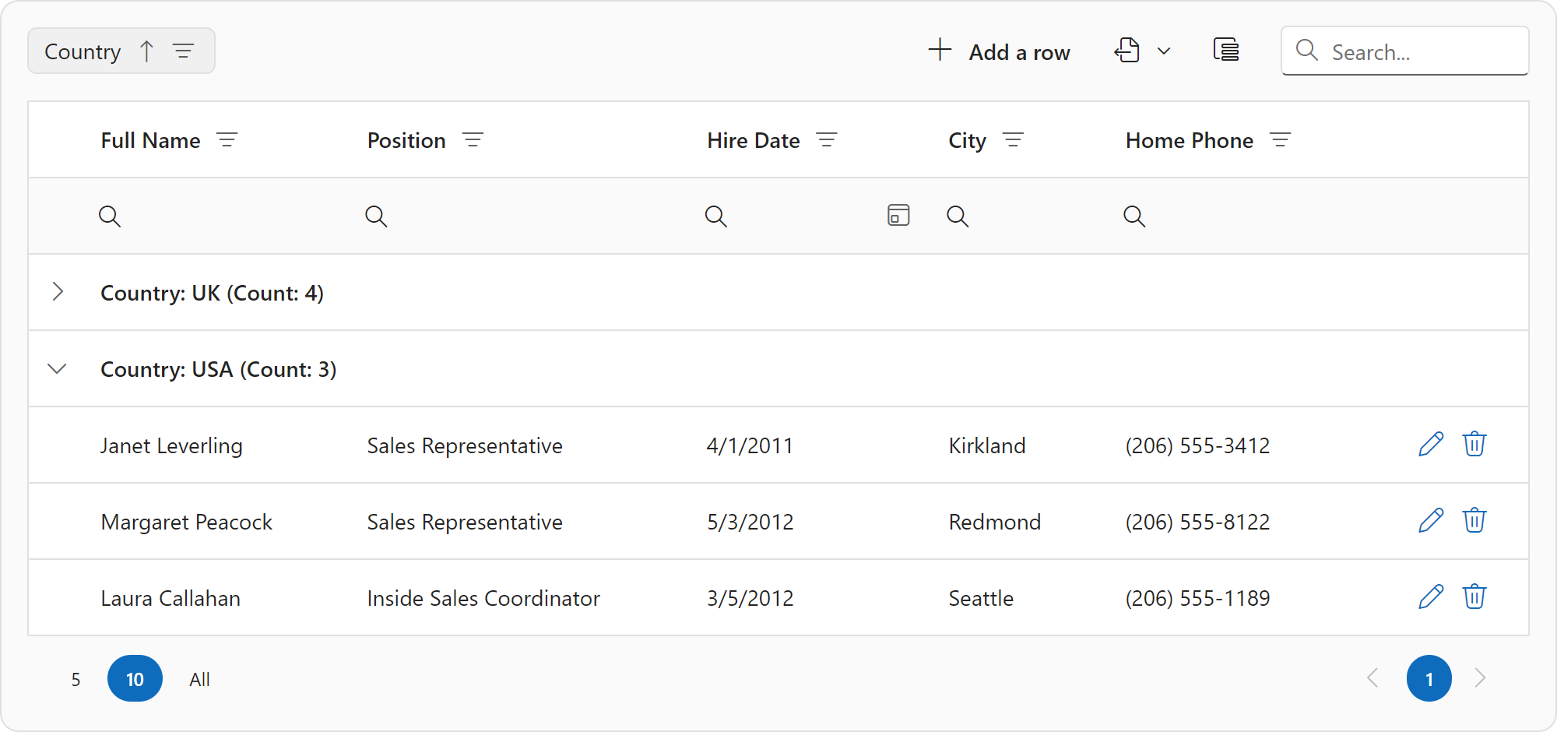Collapse the Country: USA group
The width and height of the screenshot is (1557, 732).
click(x=58, y=368)
